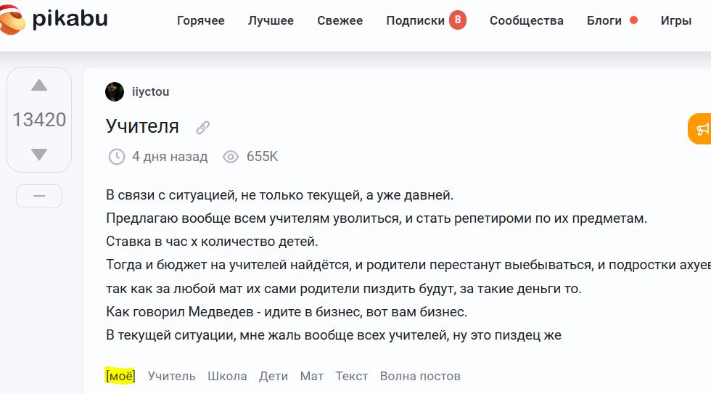Go to the Свежее feed
This screenshot has height=394, width=711.
coord(340,20)
